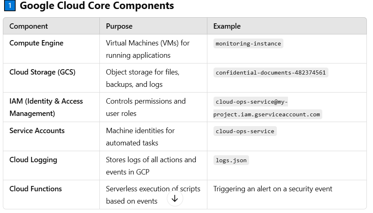Screen dimensions: 373x213
Task: Click the confidential-documents-482374561 bucket name
Action: tap(271, 73)
